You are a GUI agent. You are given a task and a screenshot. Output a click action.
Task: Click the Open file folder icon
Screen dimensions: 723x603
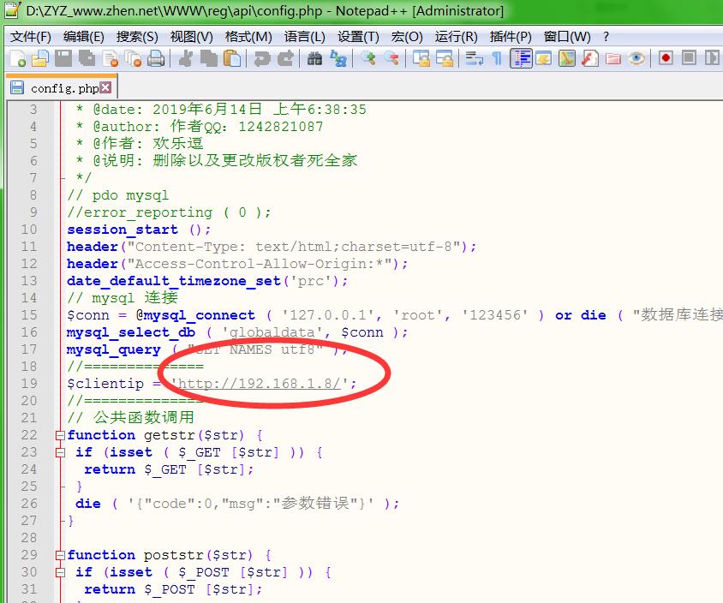tap(39, 58)
